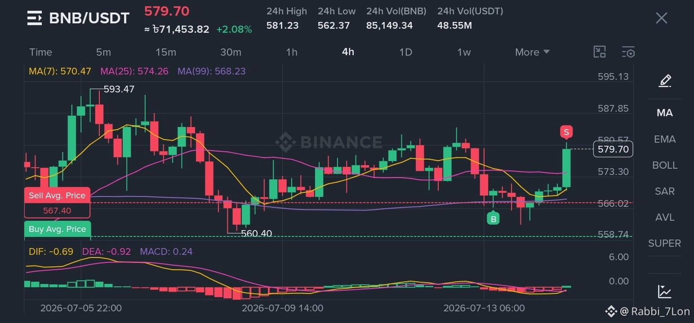Tap the 593.47 high price label
The width and height of the screenshot is (694, 323).
pyautogui.click(x=119, y=89)
